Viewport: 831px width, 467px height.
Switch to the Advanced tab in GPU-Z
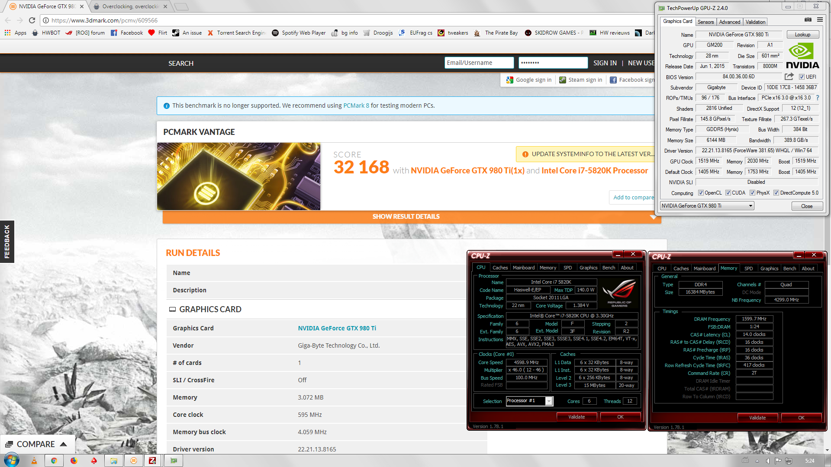click(x=730, y=22)
